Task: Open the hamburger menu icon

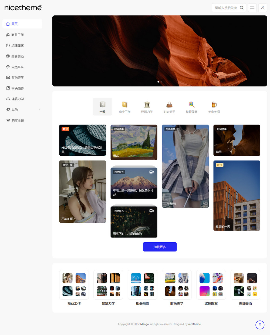Action: point(252,8)
